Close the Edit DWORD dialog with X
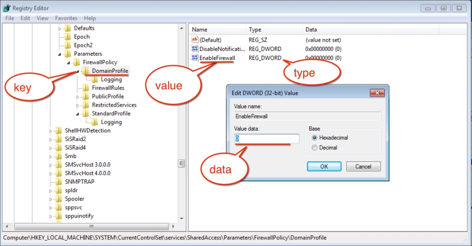Viewport: 472px width, 246px height. point(376,93)
